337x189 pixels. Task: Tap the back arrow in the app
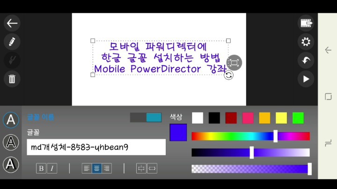[12, 23]
